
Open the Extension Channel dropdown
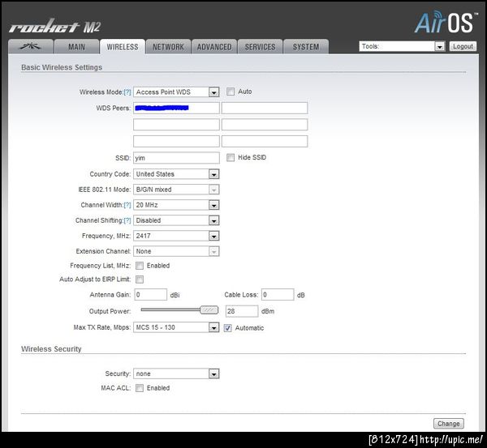tap(176, 251)
